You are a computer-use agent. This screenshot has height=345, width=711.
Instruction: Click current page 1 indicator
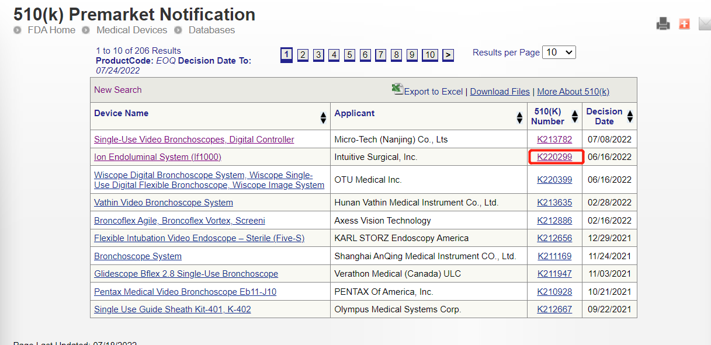(286, 55)
